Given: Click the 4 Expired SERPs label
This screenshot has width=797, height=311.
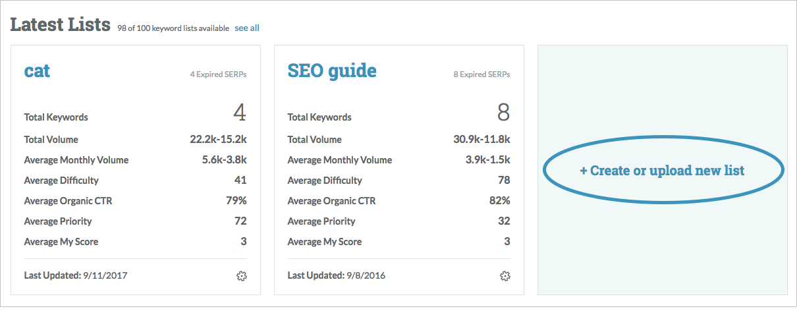Looking at the screenshot, I should (x=218, y=74).
